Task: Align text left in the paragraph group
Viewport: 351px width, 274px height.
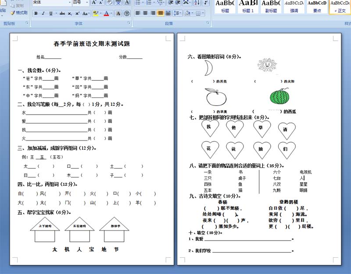Action: click(138, 13)
